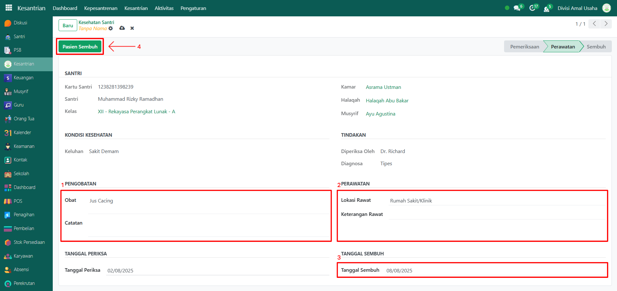Screen dimensions: 617x291
Task: Click the Pasien Sembuh button
Action: pyautogui.click(x=80, y=47)
